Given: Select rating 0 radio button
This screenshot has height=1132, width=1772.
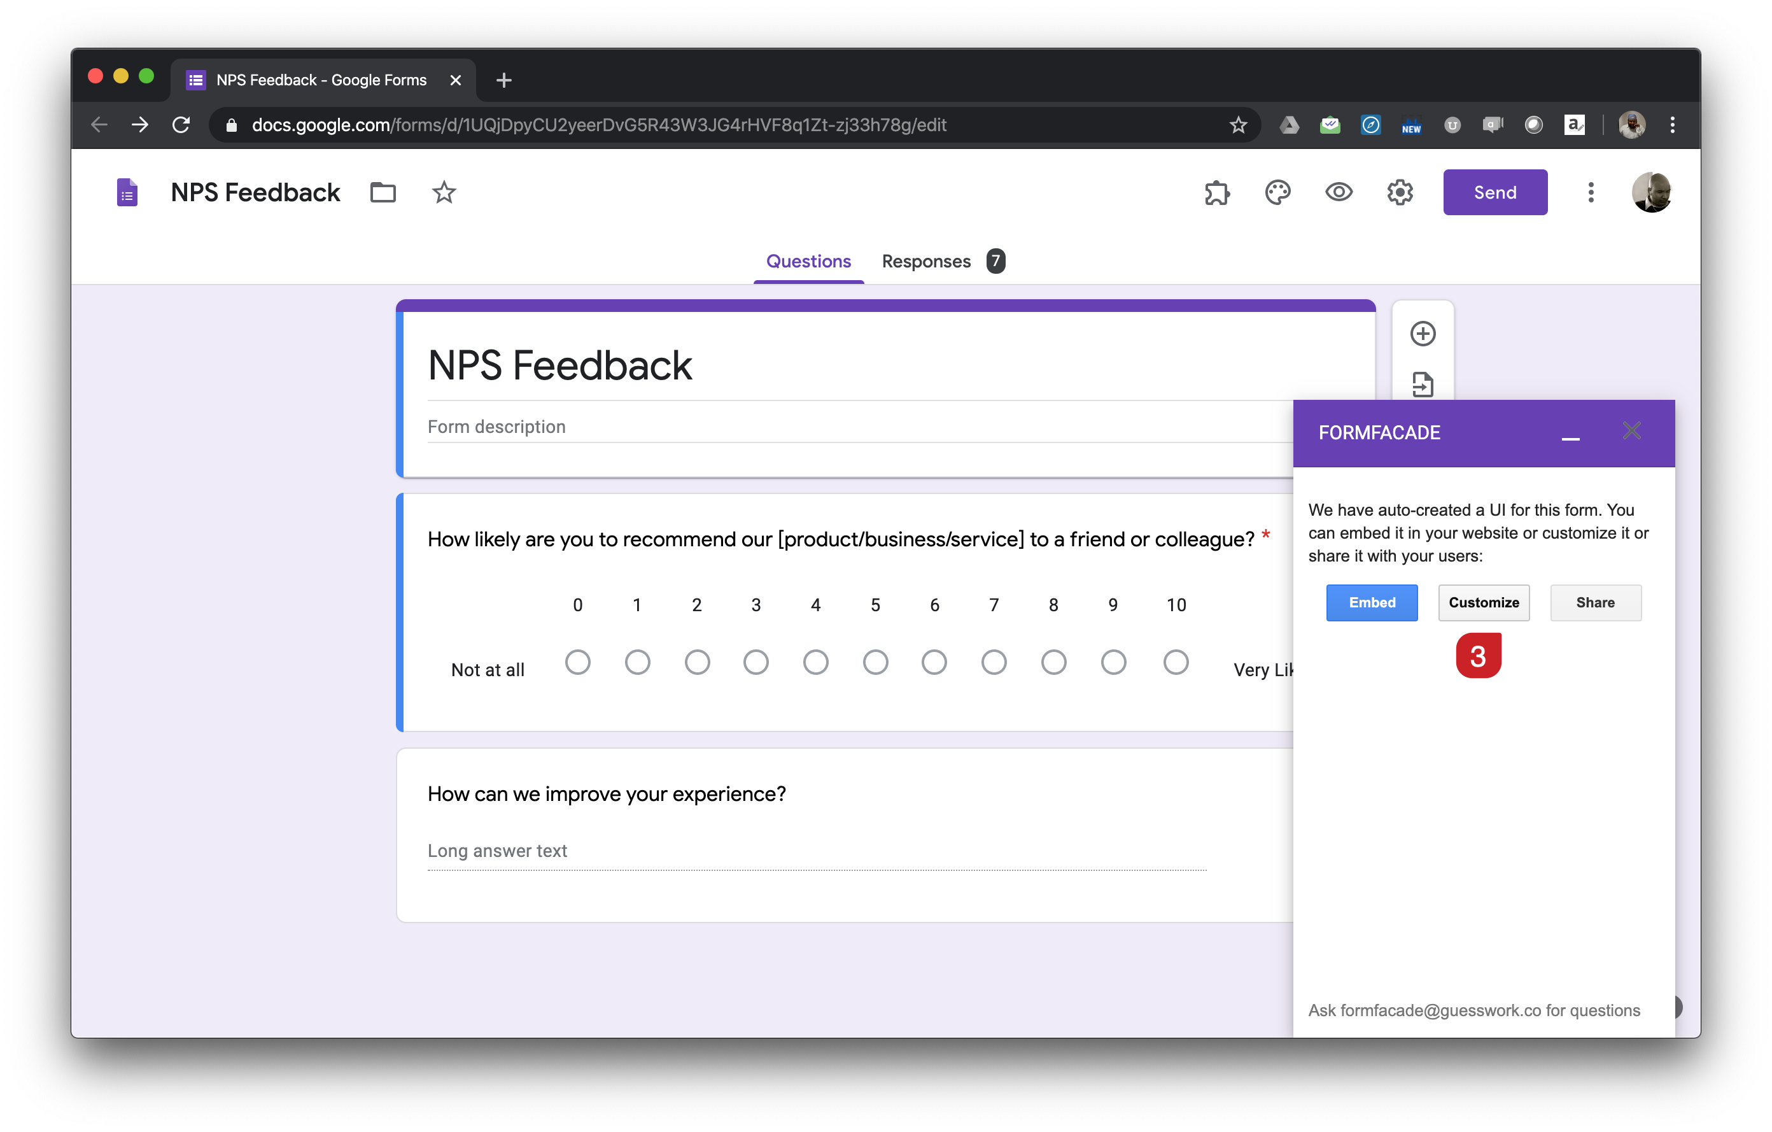Looking at the screenshot, I should pos(579,662).
